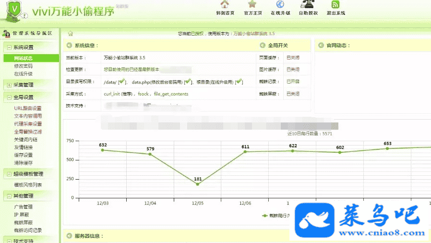Open URL路由设置 in the sidebar
Viewport: 431px width, 243px height.
pyautogui.click(x=28, y=109)
